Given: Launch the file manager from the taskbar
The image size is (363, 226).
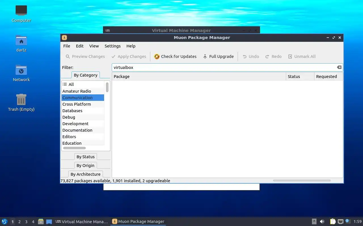Looking at the screenshot, I should pyautogui.click(x=41, y=222).
